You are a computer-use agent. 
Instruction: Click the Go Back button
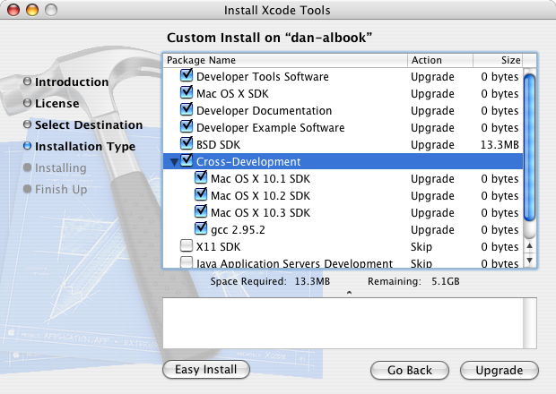point(410,370)
